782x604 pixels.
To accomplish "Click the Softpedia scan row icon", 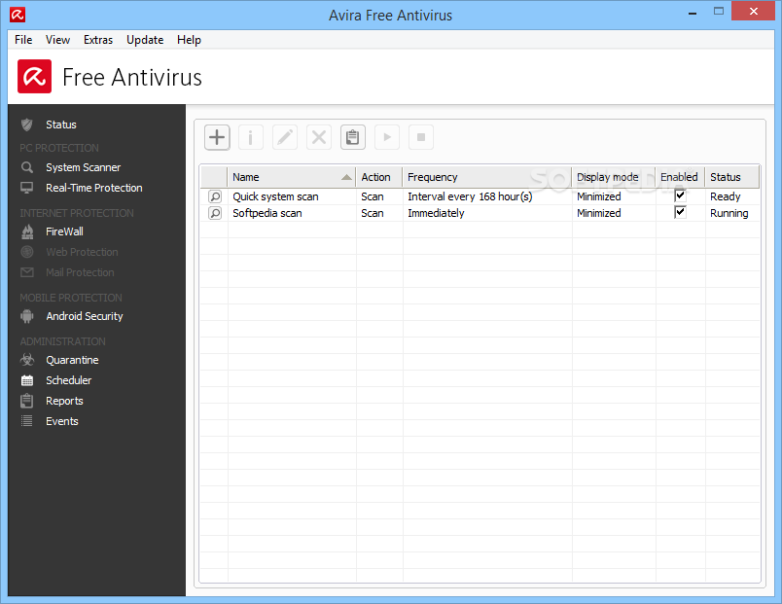I will click(215, 213).
